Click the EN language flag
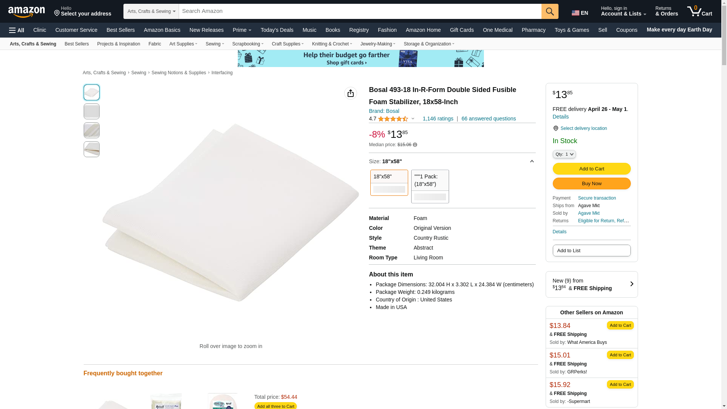The image size is (727, 409). [580, 13]
